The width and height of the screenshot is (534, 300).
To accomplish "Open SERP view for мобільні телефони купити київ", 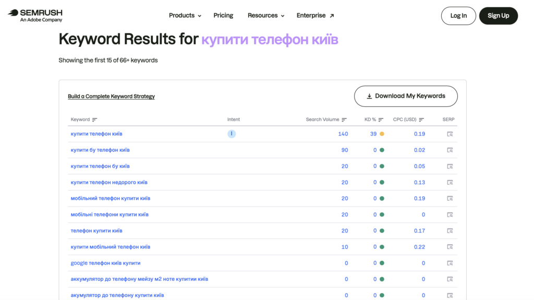I will point(450,215).
